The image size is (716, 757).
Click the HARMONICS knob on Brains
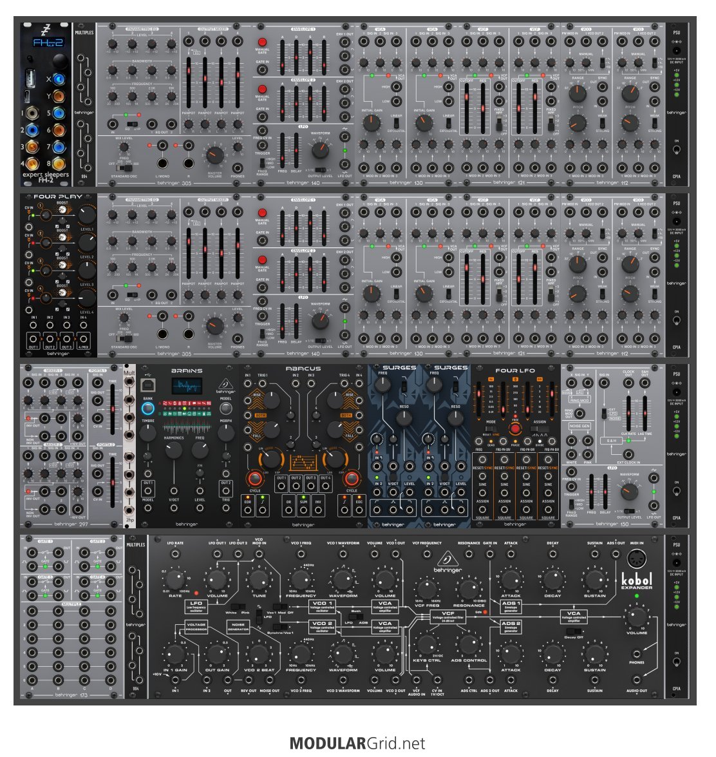click(x=173, y=450)
